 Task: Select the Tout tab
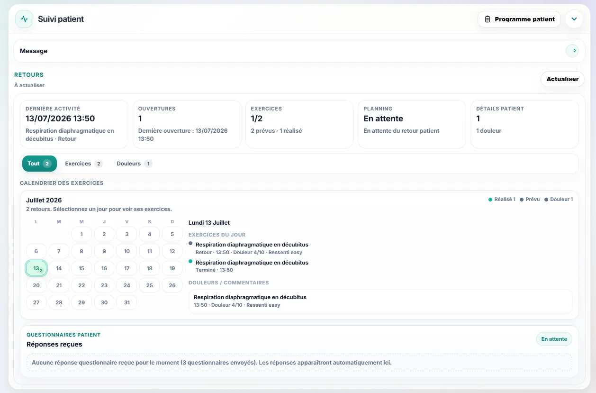coord(39,164)
